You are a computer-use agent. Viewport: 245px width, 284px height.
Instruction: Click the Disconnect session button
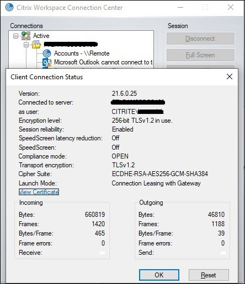[200, 39]
